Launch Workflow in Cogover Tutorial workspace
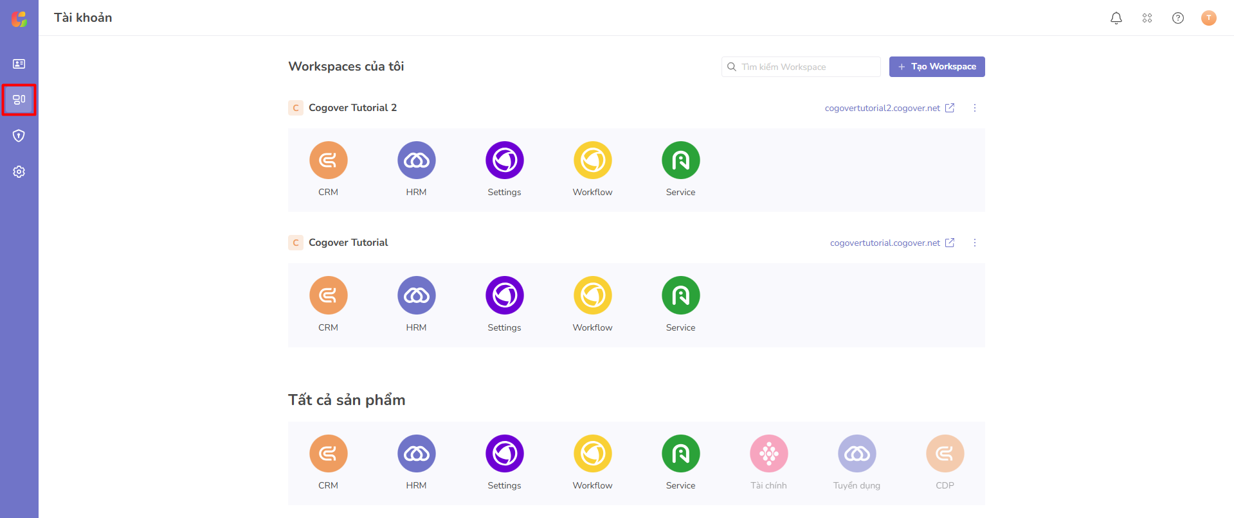This screenshot has height=518, width=1234. coord(593,295)
